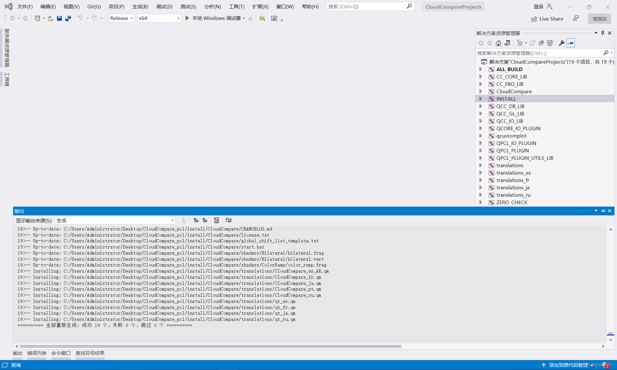Switch to the 错误列表 tab

pyautogui.click(x=37, y=353)
